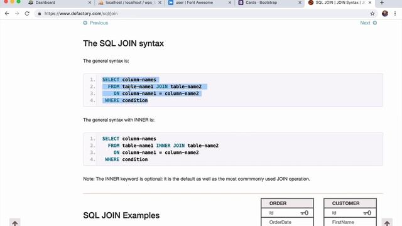402x226 pixels.
Task: Click the address bar URL field
Action: pos(205,14)
